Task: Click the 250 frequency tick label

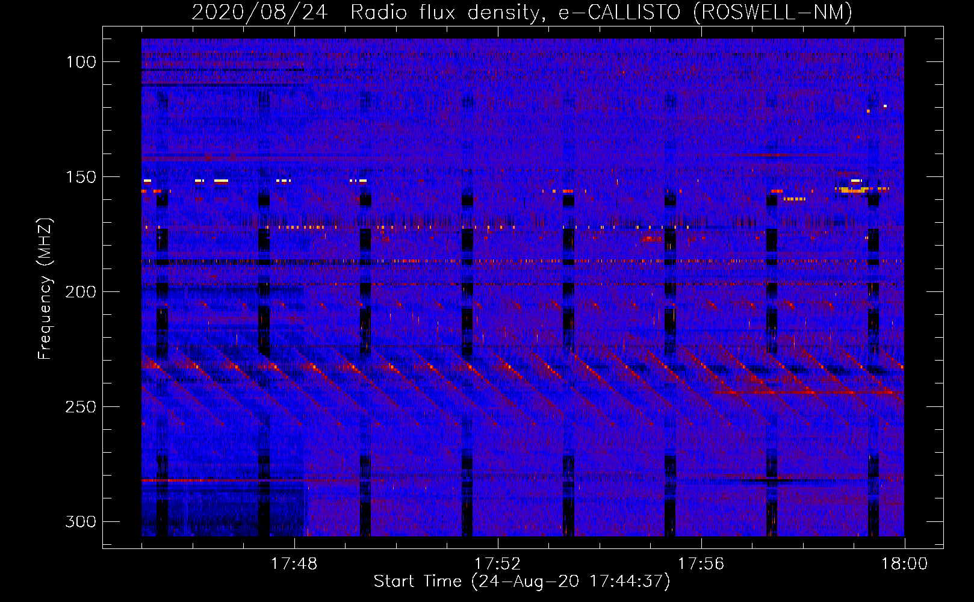Action: click(81, 407)
